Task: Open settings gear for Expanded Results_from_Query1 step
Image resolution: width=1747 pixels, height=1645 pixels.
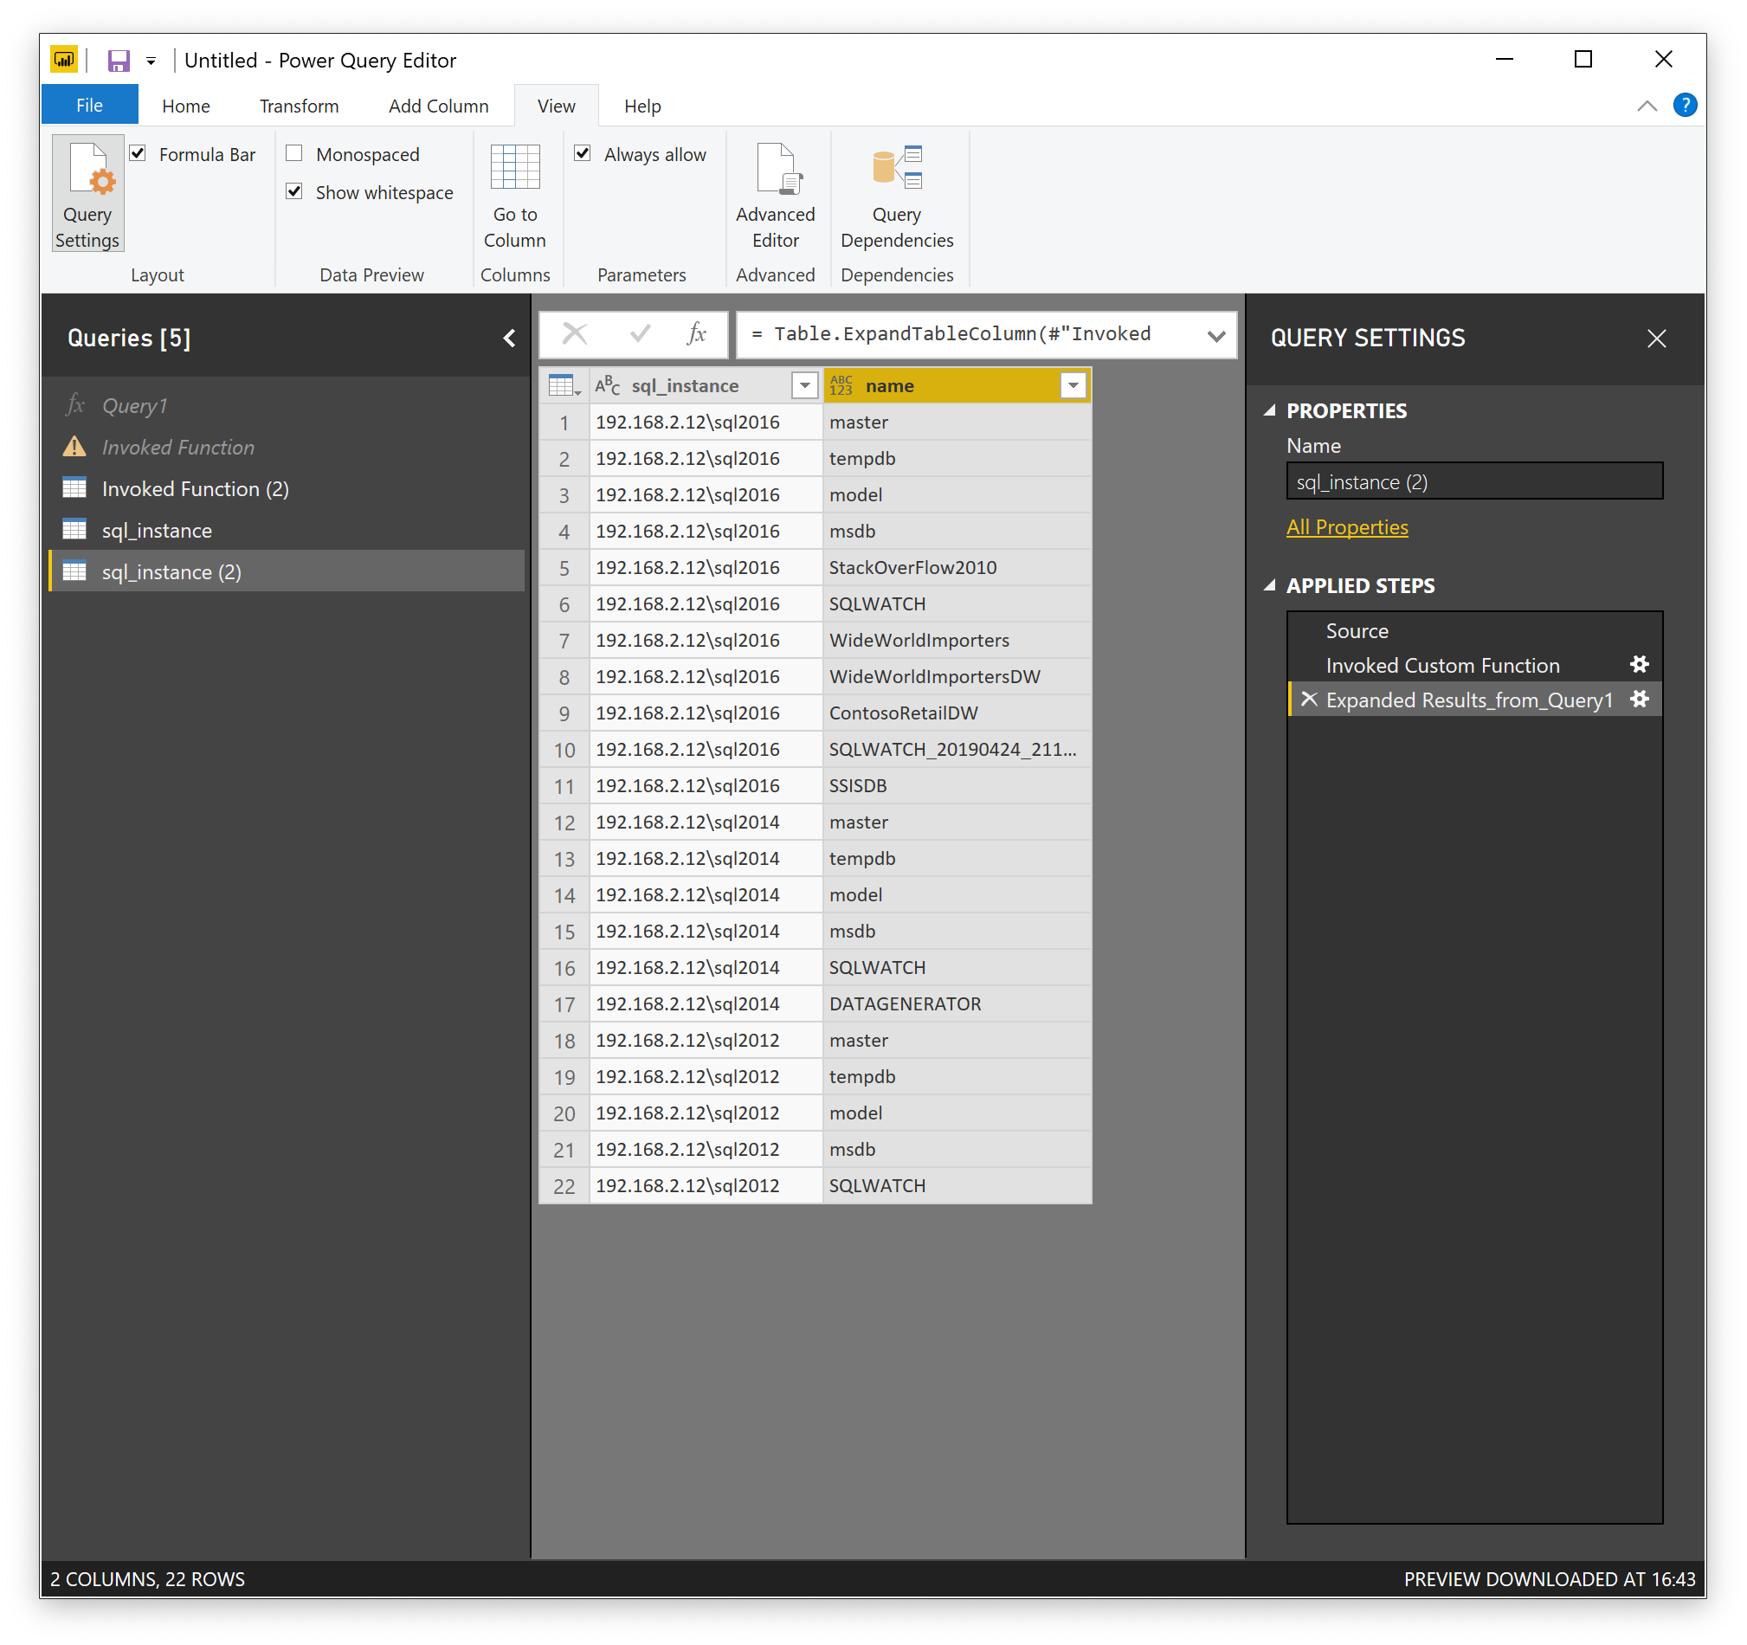Action: click(x=1639, y=700)
